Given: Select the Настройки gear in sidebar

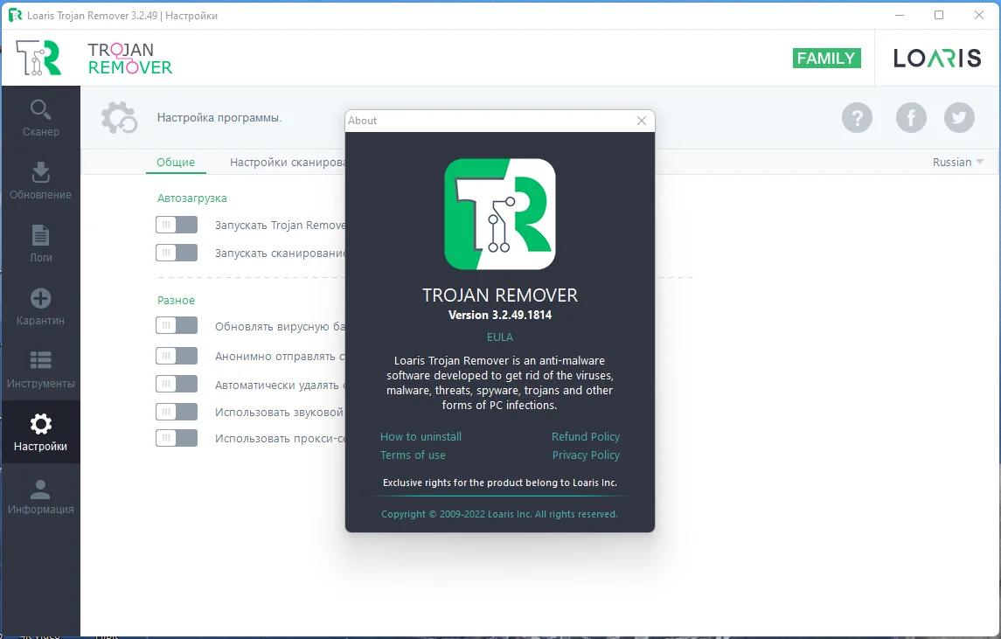Looking at the screenshot, I should point(40,432).
